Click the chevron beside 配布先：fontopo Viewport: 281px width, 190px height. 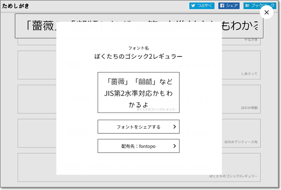pos(174,146)
